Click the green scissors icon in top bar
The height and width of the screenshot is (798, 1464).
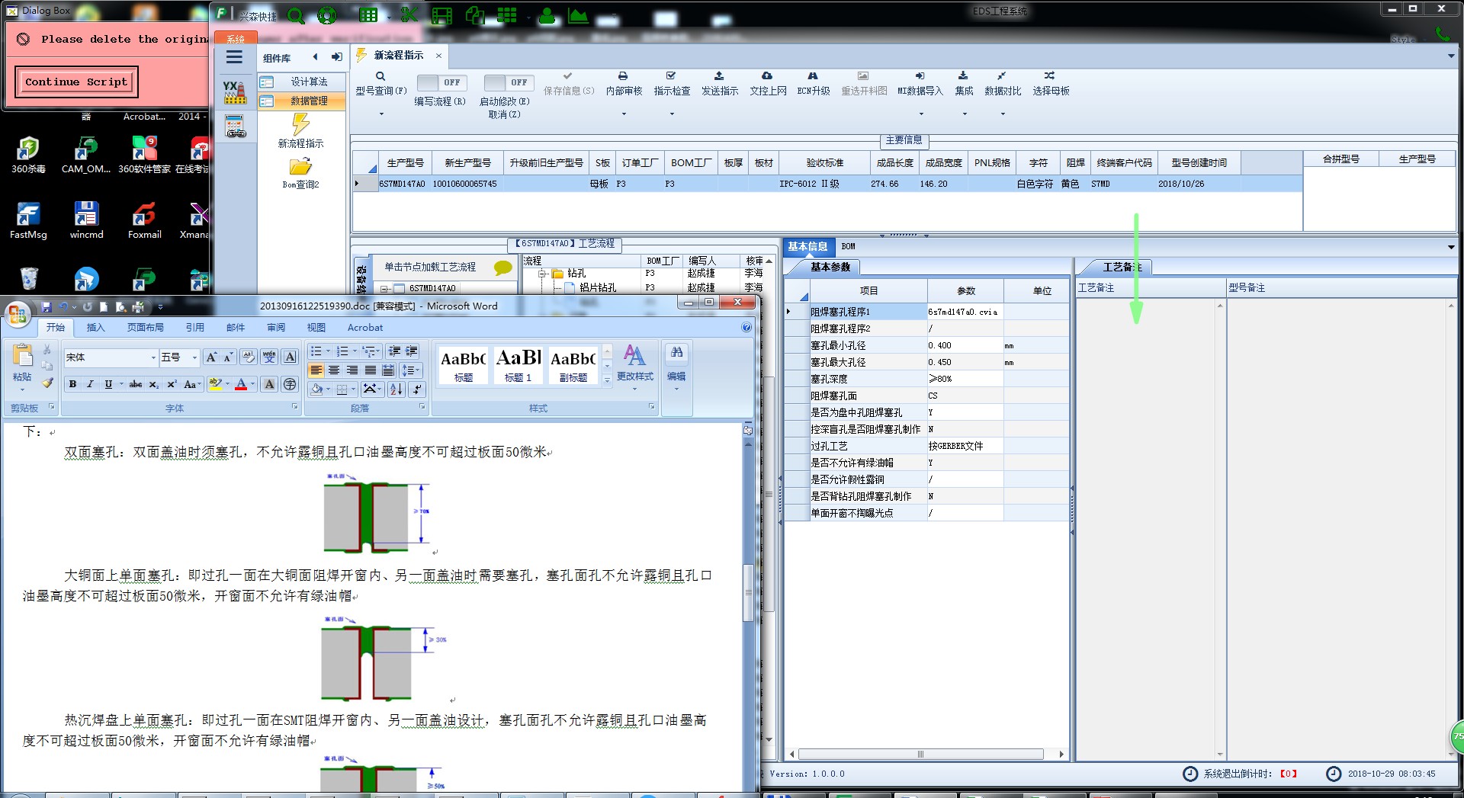[409, 14]
